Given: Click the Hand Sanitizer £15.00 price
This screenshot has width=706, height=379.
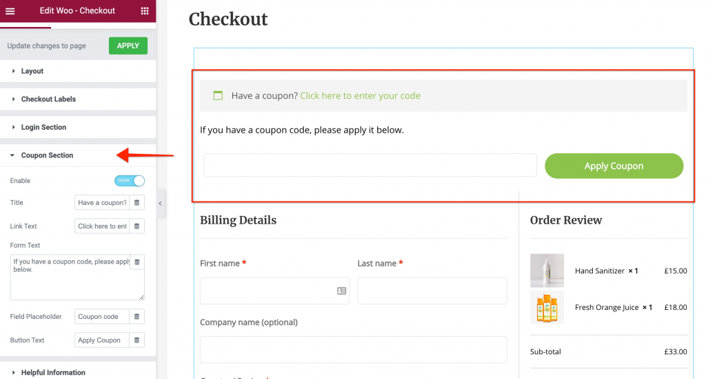Looking at the screenshot, I should click(x=676, y=271).
